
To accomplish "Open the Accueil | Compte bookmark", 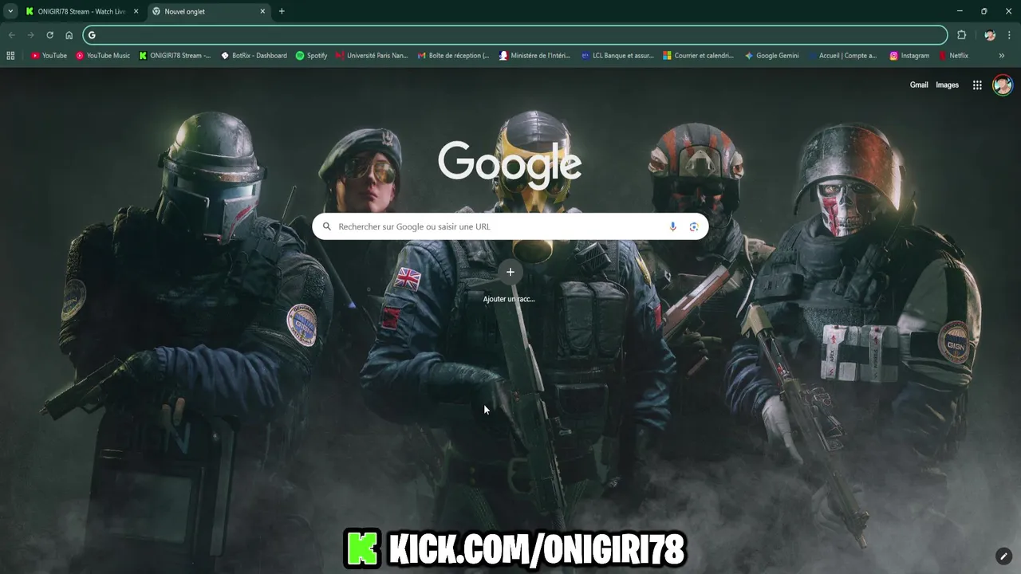I will tap(842, 56).
